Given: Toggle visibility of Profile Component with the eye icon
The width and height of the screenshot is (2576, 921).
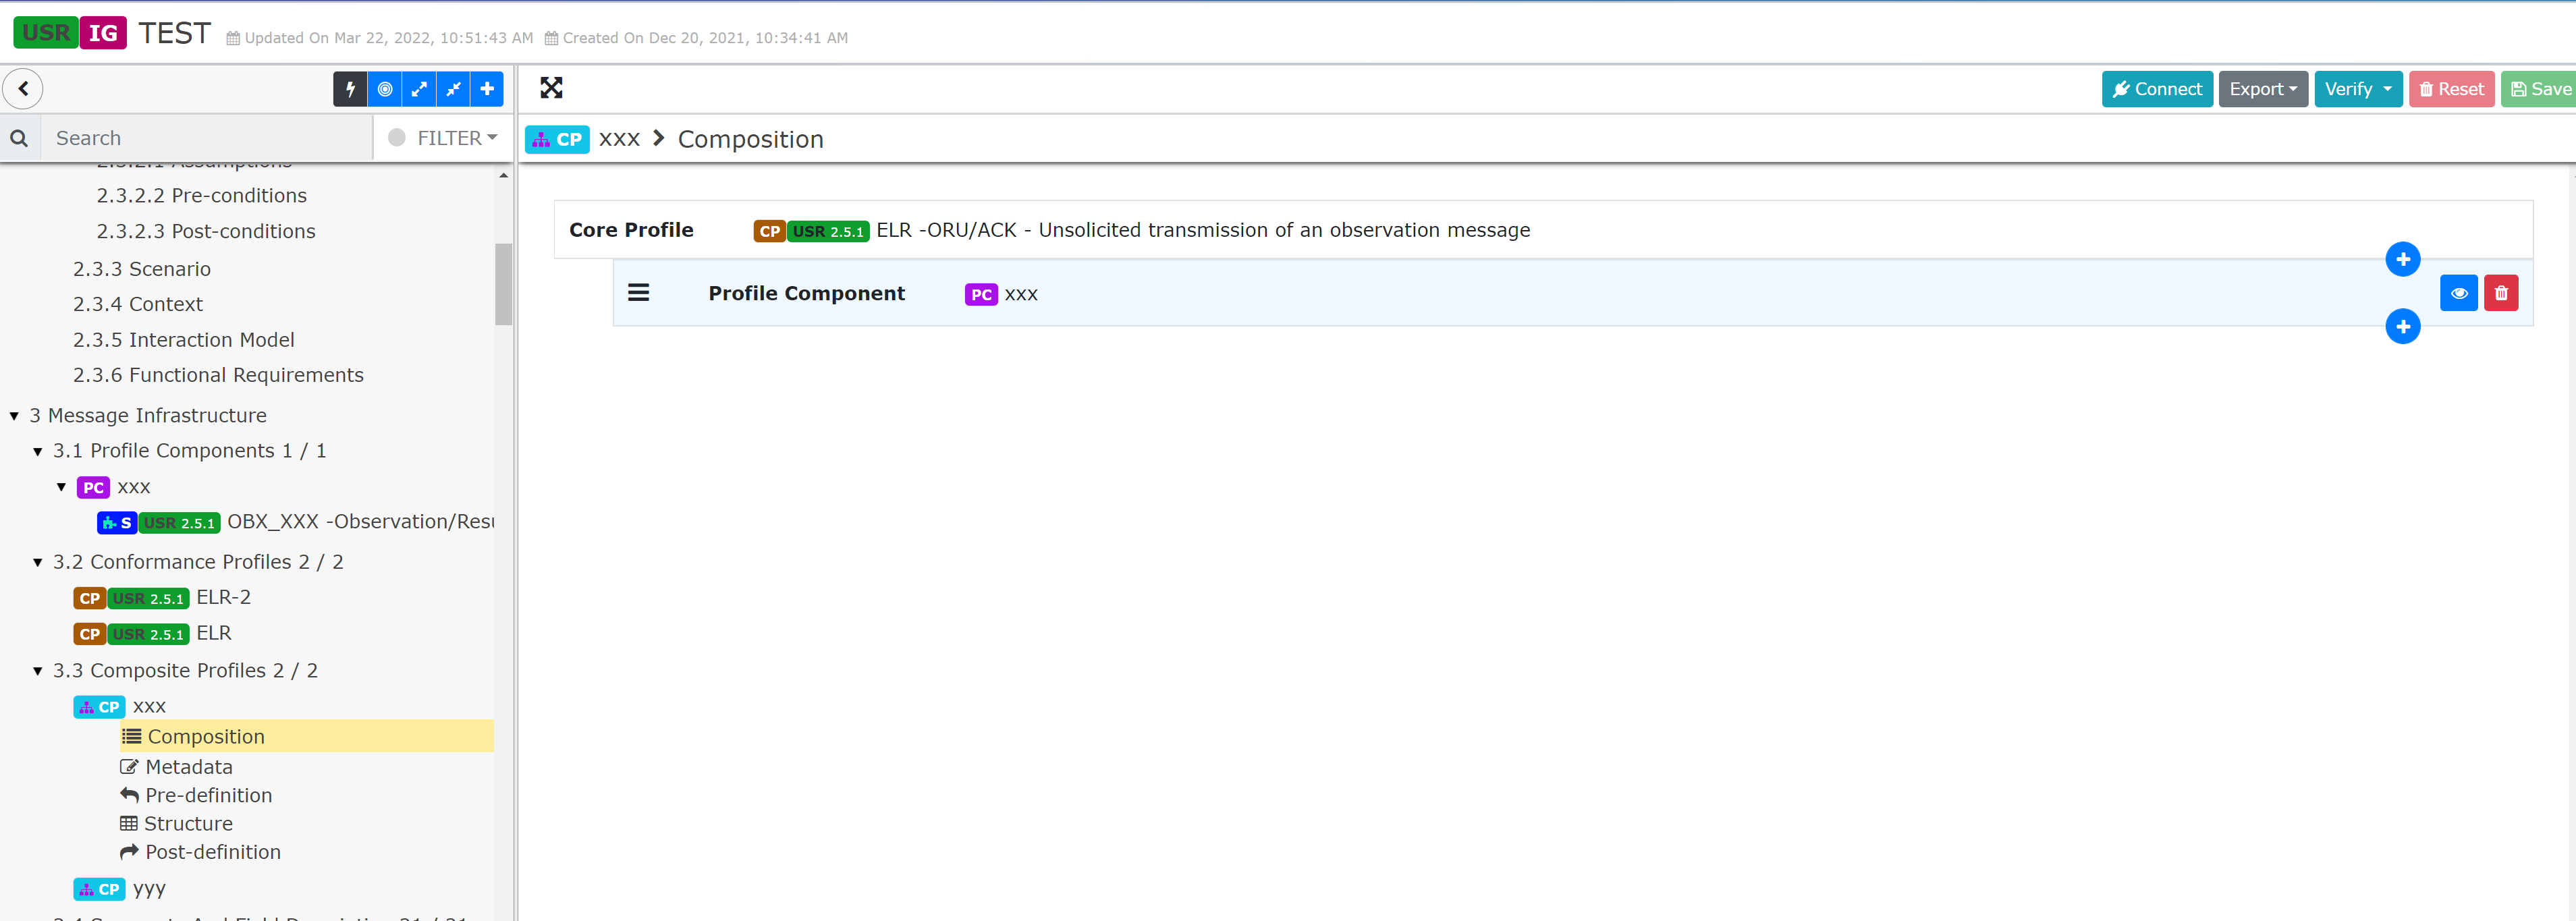Looking at the screenshot, I should click(x=2460, y=292).
